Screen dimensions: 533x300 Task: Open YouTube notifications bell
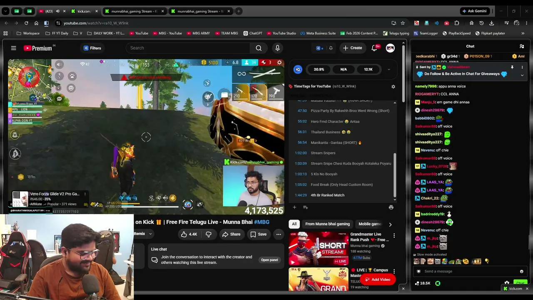374,48
